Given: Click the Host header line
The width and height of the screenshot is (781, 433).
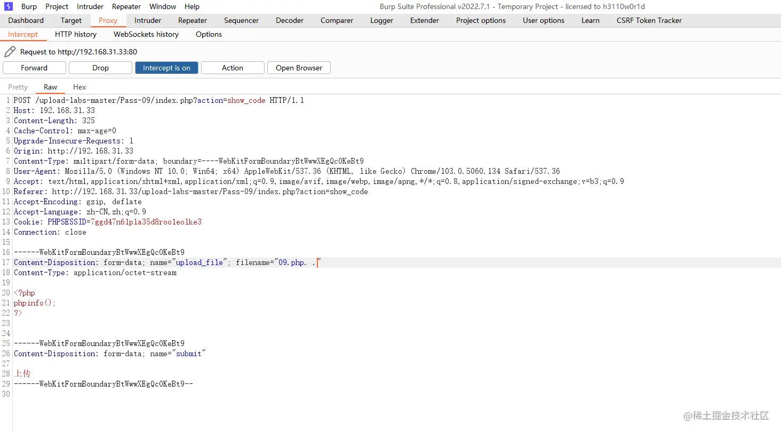Looking at the screenshot, I should pyautogui.click(x=54, y=110).
